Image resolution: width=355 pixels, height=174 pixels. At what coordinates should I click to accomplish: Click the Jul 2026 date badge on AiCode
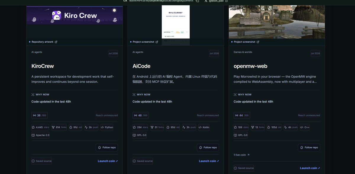(214, 53)
